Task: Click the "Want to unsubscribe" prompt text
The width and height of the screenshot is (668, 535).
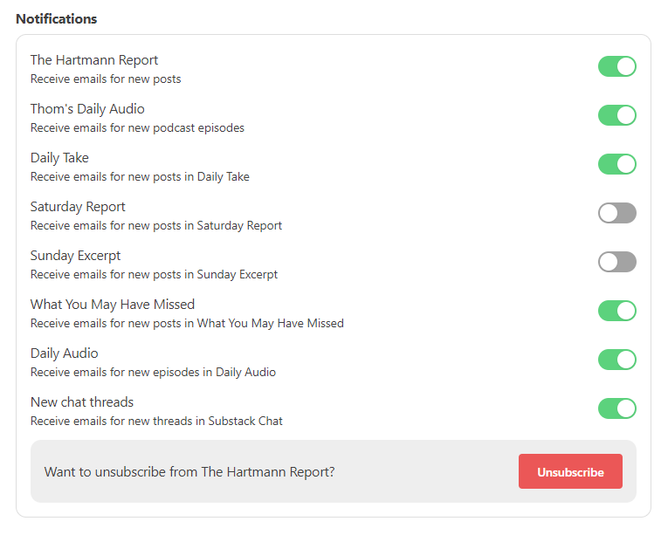Action: click(x=189, y=472)
